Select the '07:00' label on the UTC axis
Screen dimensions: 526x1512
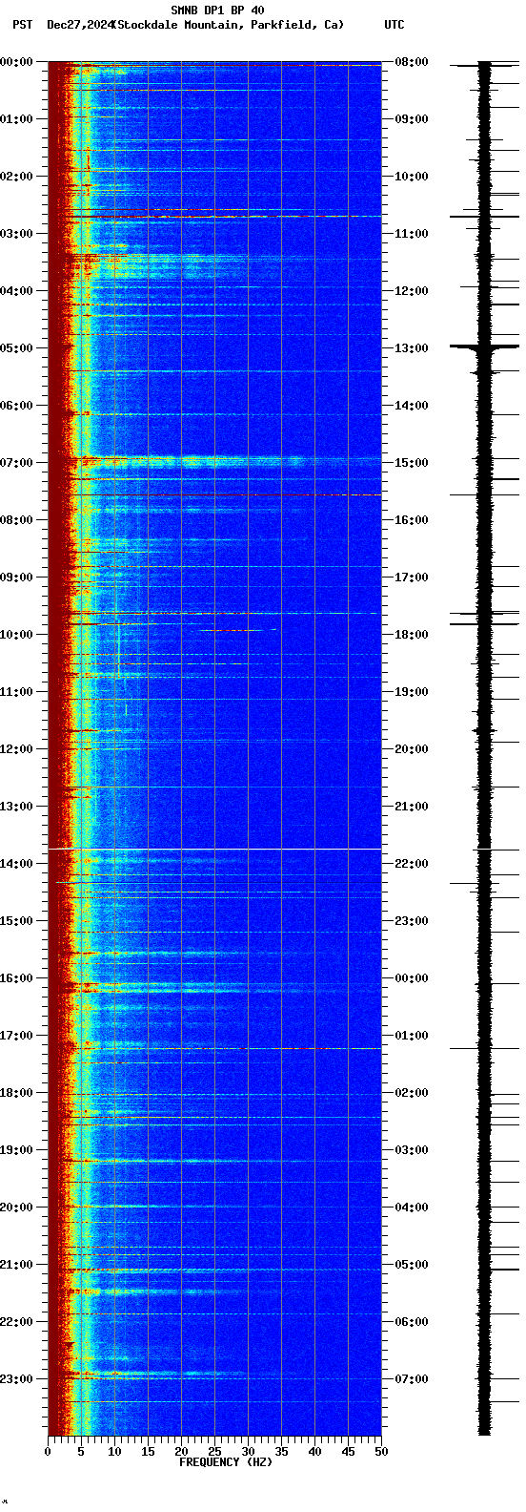pos(412,1379)
